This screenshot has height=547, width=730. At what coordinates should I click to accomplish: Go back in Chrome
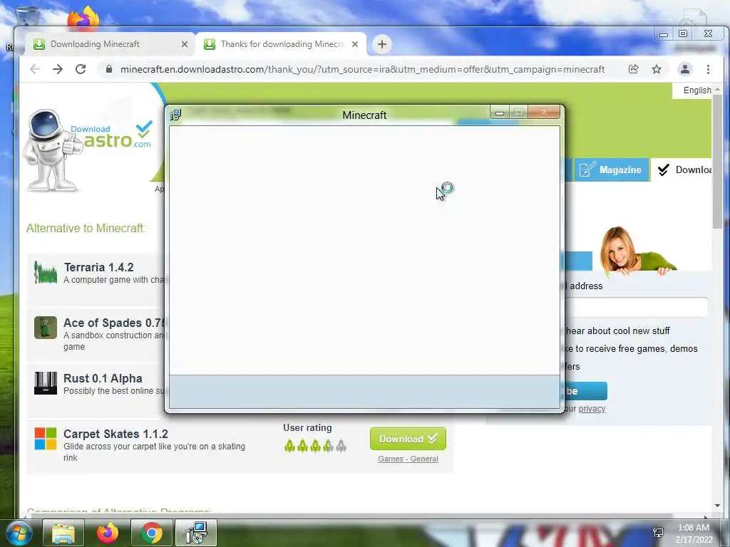35,69
